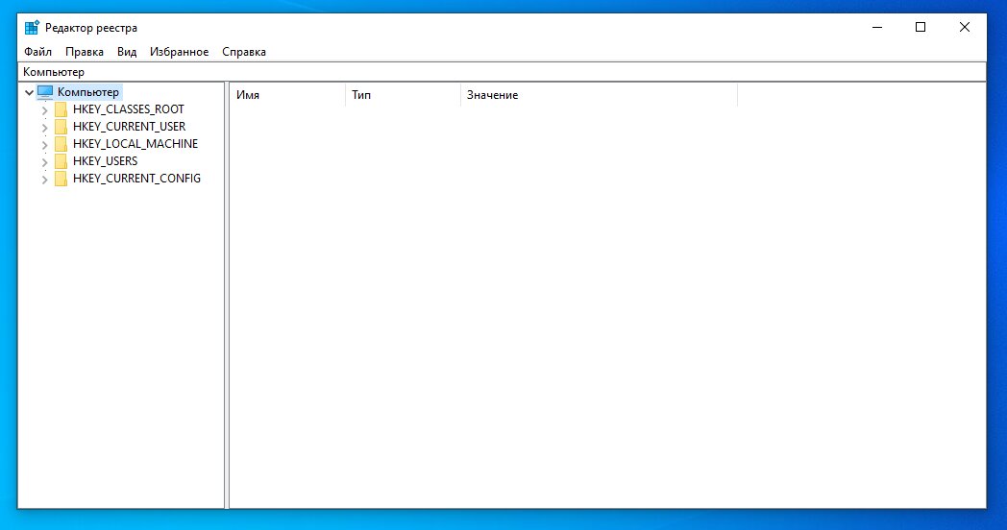
Task: Open the Вид menu
Action: click(127, 52)
